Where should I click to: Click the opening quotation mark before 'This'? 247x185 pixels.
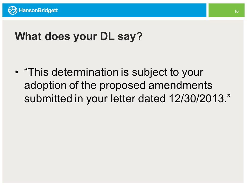tap(26, 69)
